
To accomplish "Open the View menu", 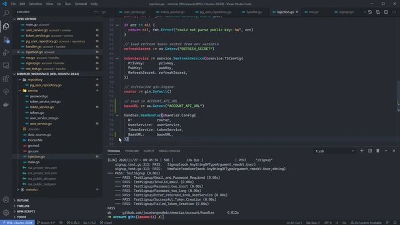I will tap(49, 4).
